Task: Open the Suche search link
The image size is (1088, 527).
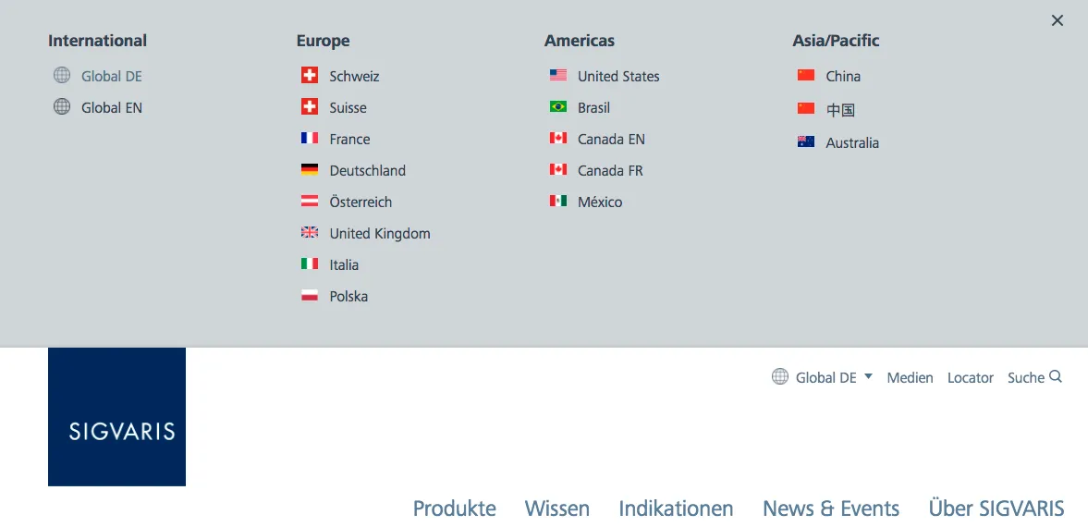Action: pos(1025,378)
